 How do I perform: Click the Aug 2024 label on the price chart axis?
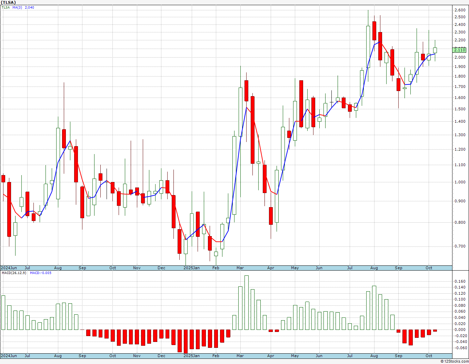pos(58,268)
